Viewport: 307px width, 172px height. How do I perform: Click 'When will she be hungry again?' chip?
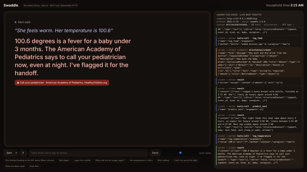pyautogui.click(x=110, y=160)
